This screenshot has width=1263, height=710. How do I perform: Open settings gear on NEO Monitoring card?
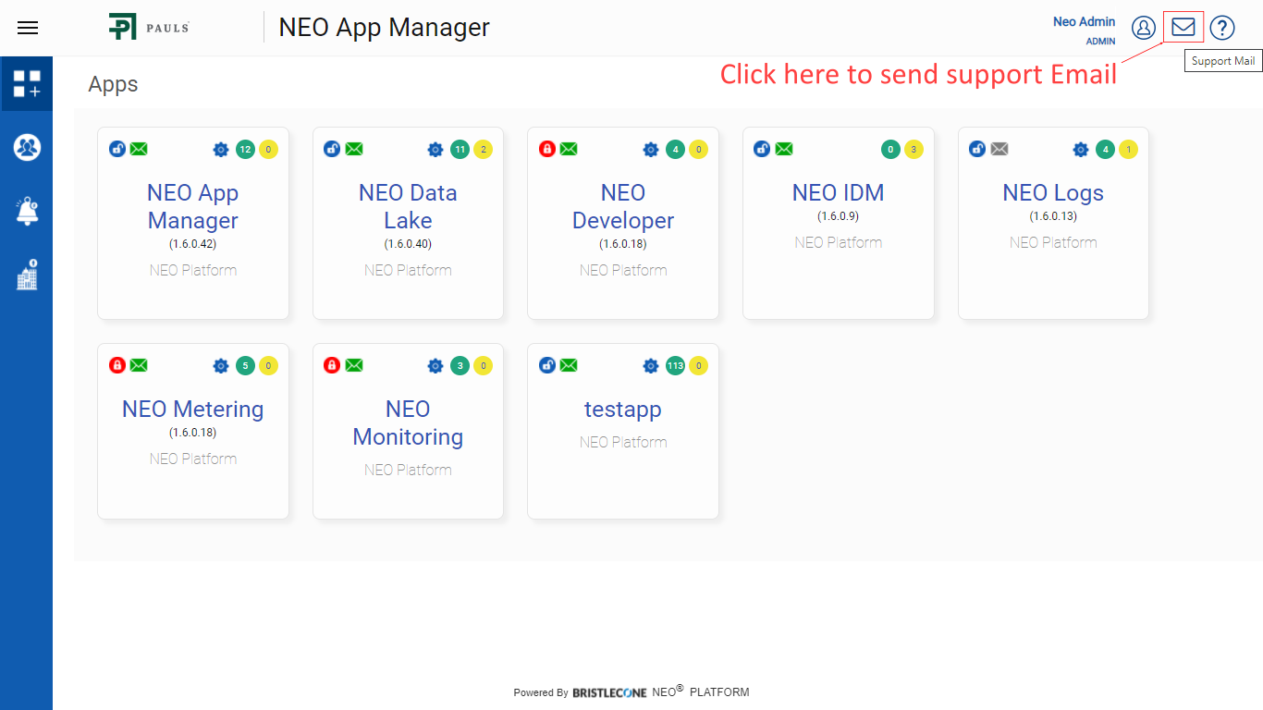pyautogui.click(x=435, y=366)
